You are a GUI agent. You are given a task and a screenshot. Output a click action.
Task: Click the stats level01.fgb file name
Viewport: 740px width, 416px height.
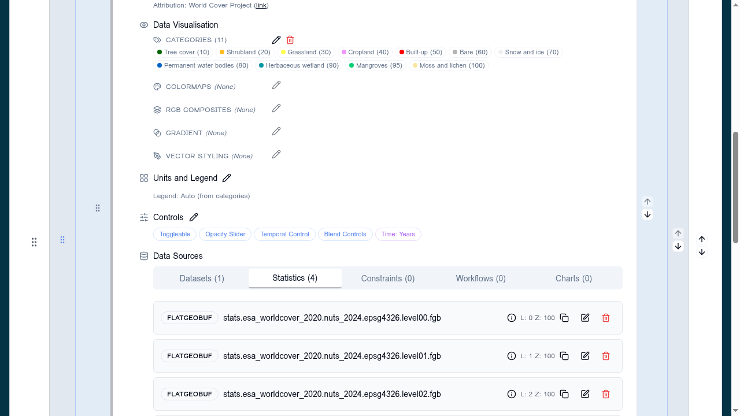[332, 356]
